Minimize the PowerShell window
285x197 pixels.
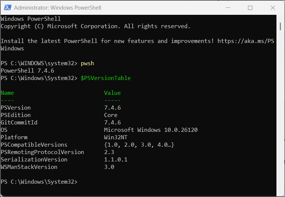click(x=232, y=8)
